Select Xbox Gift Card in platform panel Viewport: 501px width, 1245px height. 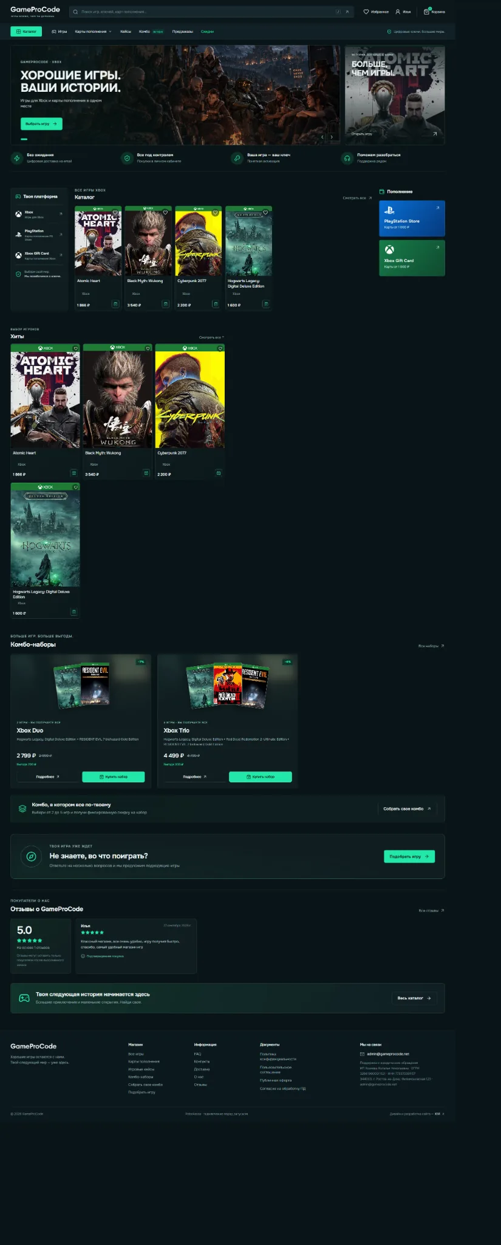39,255
